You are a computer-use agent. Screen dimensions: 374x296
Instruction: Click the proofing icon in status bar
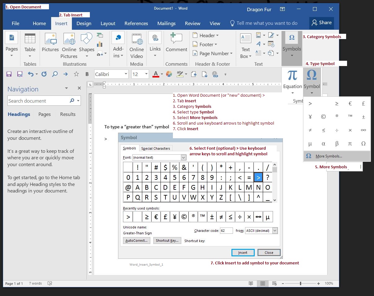[x=50, y=283]
